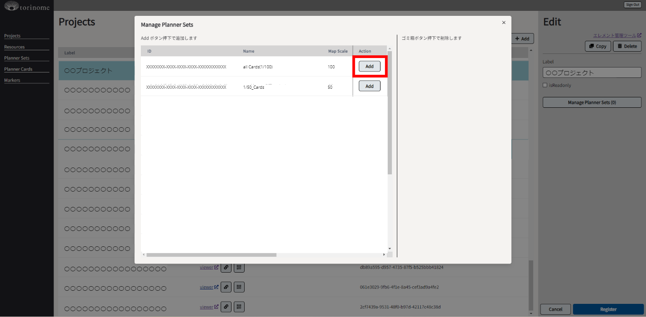This screenshot has height=317, width=646.
Task: Click the link icon for project db89a595
Action: tap(226, 267)
